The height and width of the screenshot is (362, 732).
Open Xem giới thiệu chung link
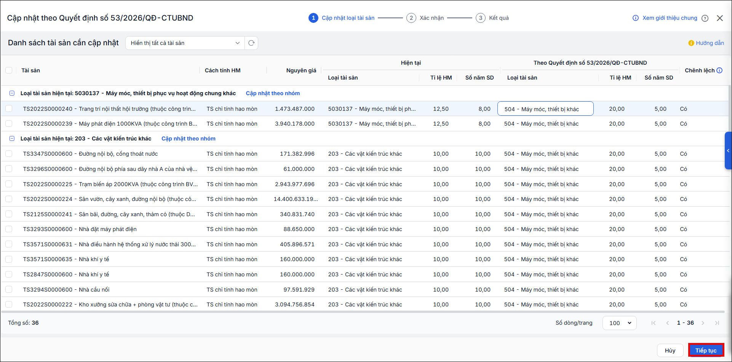tap(670, 18)
